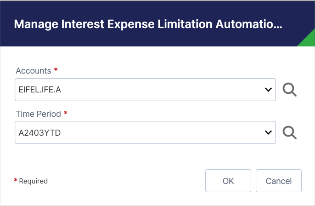Select the A2403YTD value text

pyautogui.click(x=39, y=132)
